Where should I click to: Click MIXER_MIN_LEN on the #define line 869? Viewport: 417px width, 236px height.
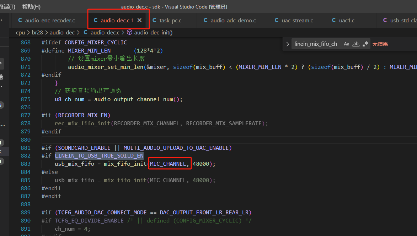[89, 51]
